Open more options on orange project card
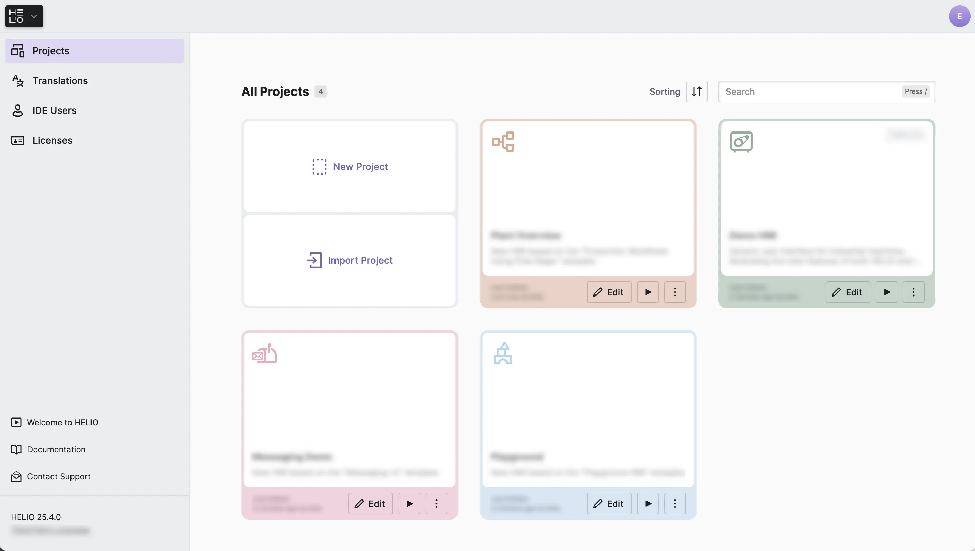Image resolution: width=975 pixels, height=551 pixels. [674, 292]
